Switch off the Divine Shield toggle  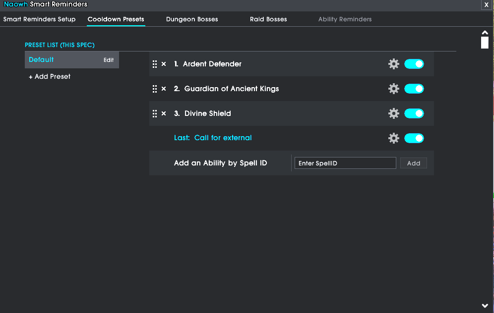[414, 113]
